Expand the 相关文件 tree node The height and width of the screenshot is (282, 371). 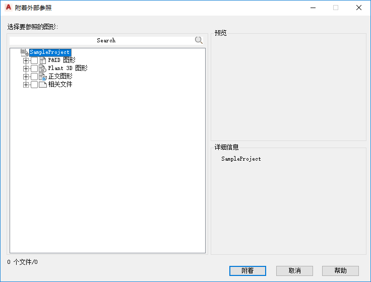pyautogui.click(x=26, y=85)
